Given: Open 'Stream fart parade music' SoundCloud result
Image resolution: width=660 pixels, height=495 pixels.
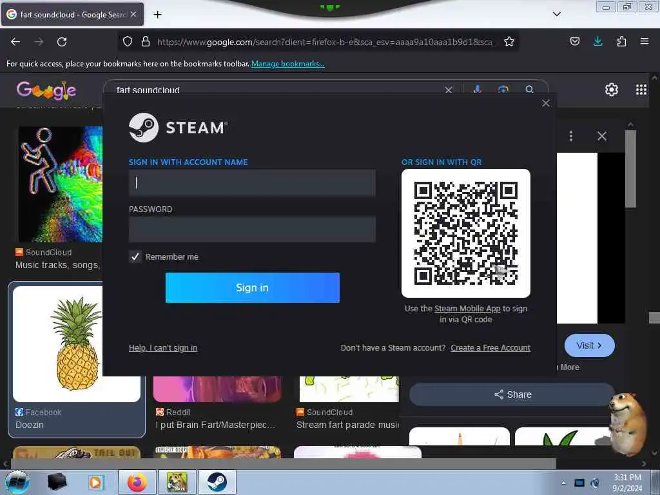Looking at the screenshot, I should [347, 425].
